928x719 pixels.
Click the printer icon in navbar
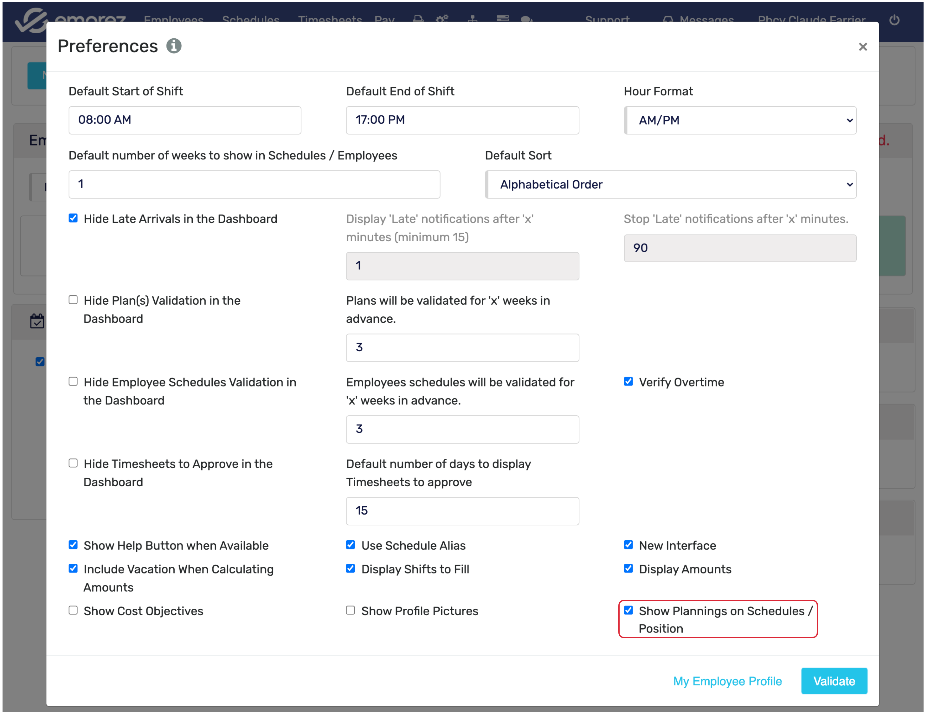pos(418,19)
